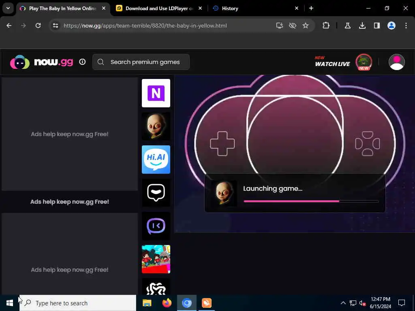
Task: Open the notification center icon
Action: click(x=402, y=303)
